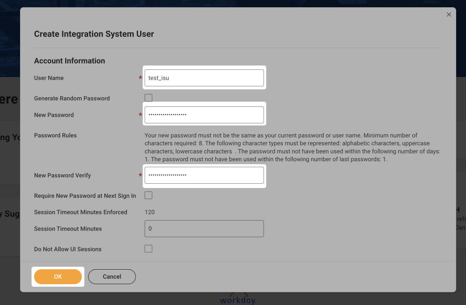
Task: Click the Session Timeout Minutes input box
Action: (204, 228)
